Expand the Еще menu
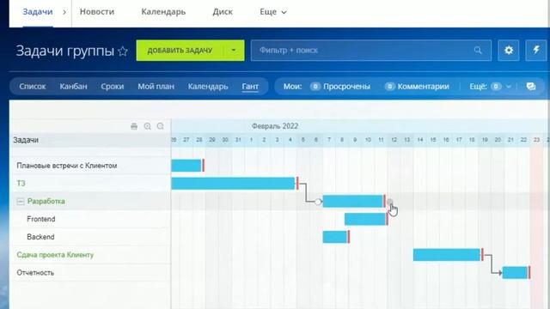 click(273, 12)
